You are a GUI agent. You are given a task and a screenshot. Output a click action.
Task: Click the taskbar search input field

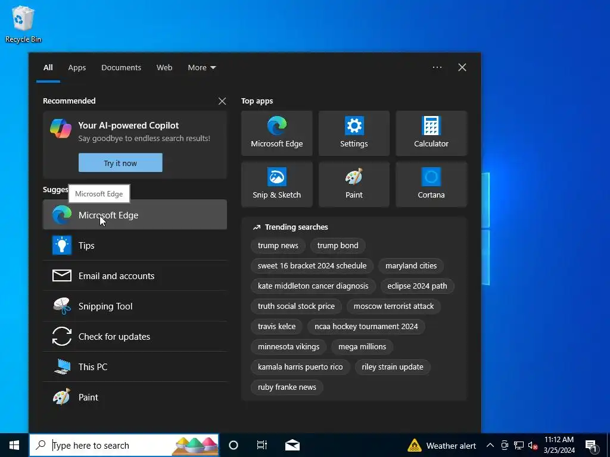pos(124,445)
